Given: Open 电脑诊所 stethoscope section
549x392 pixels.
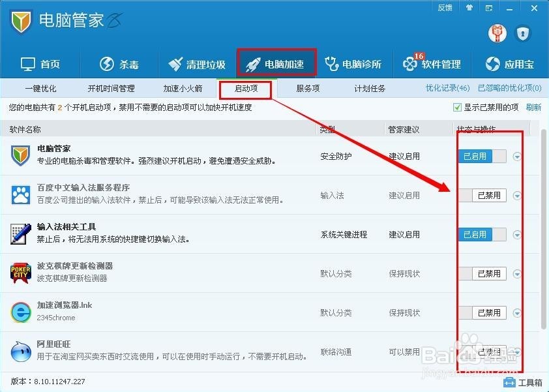Looking at the screenshot, I should [x=333, y=64].
